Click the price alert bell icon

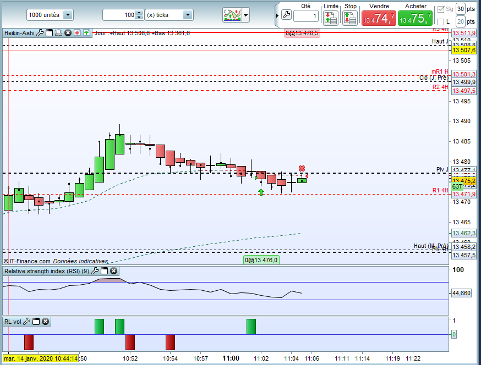(58, 33)
